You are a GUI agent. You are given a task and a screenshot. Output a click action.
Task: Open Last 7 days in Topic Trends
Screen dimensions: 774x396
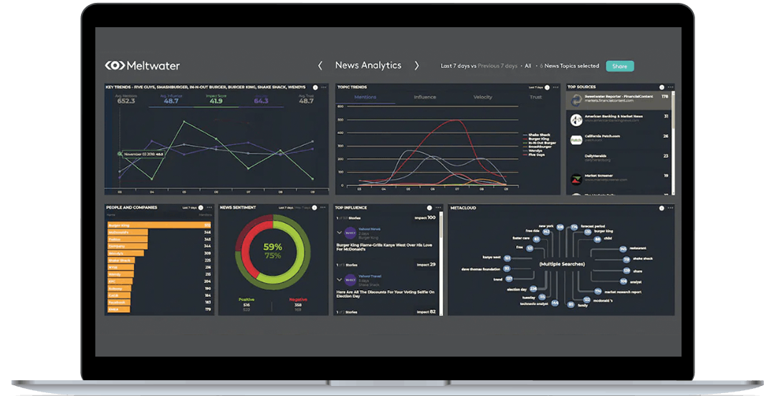535,87
